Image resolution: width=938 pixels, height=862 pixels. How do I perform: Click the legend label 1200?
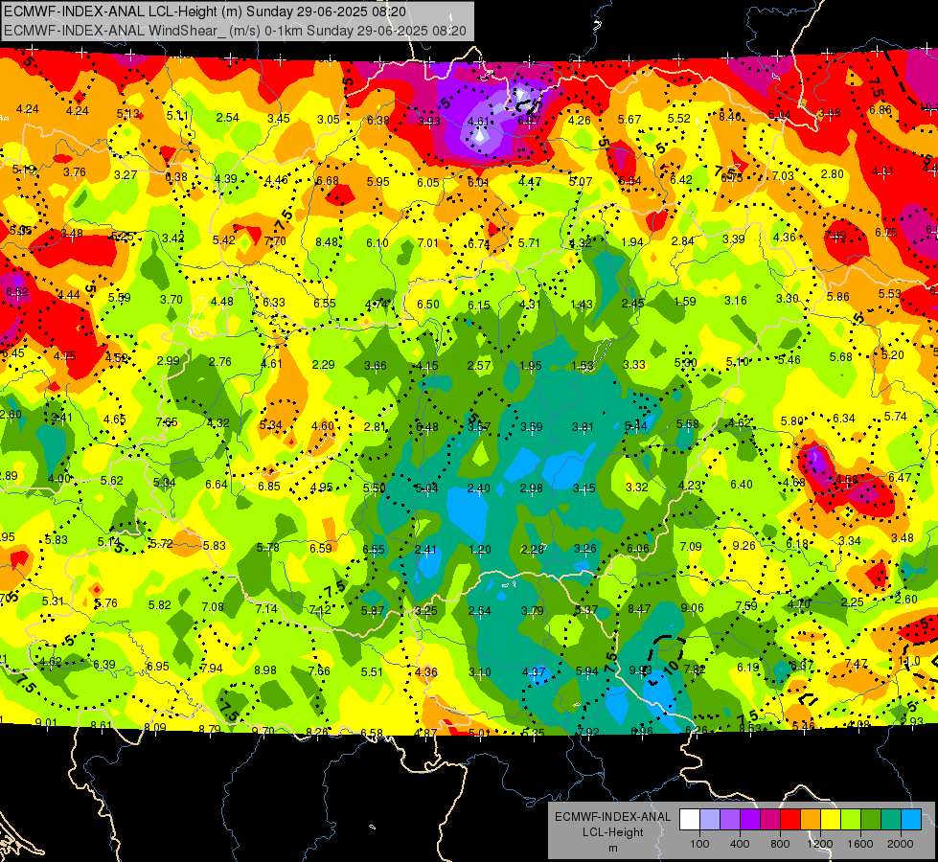tap(819, 844)
